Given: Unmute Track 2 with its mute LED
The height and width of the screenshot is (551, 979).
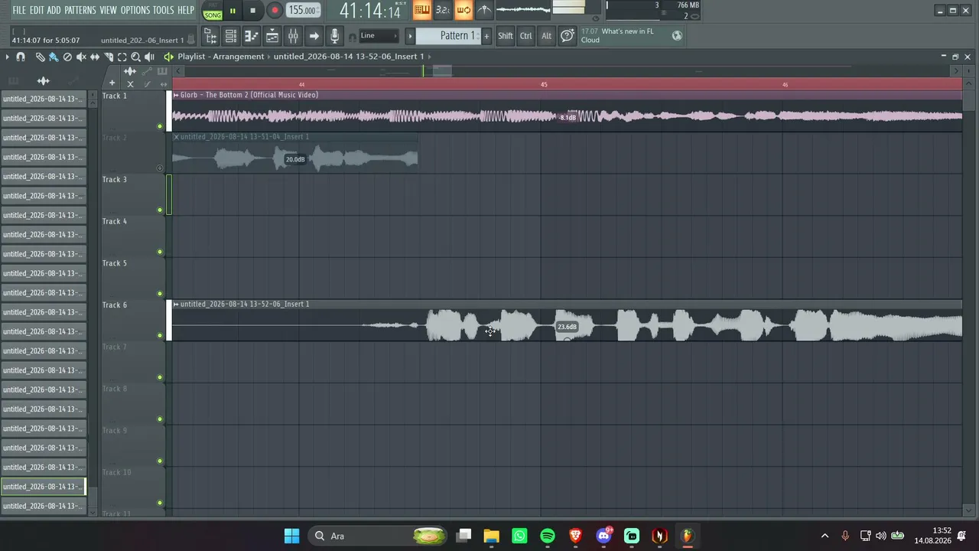Looking at the screenshot, I should [160, 168].
